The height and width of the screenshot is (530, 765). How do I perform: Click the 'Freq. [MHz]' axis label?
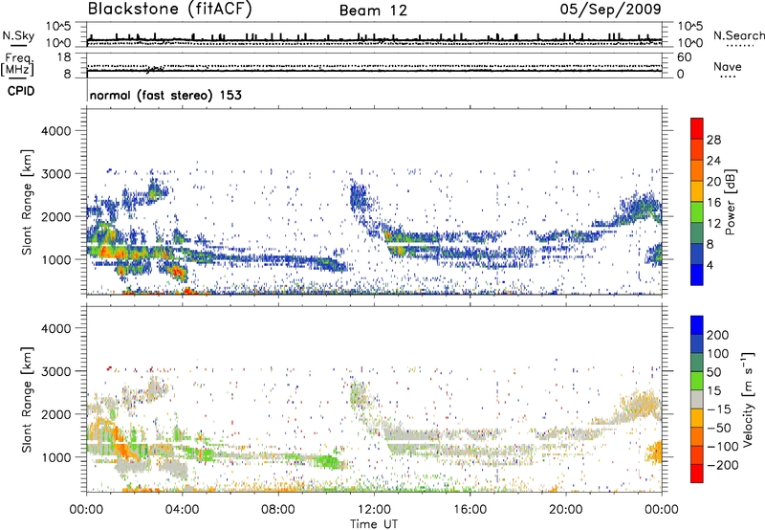(17, 65)
